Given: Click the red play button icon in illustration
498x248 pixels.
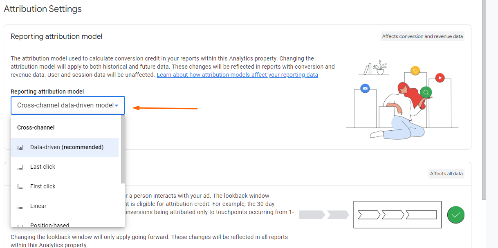Looking at the screenshot, I should tap(440, 77).
